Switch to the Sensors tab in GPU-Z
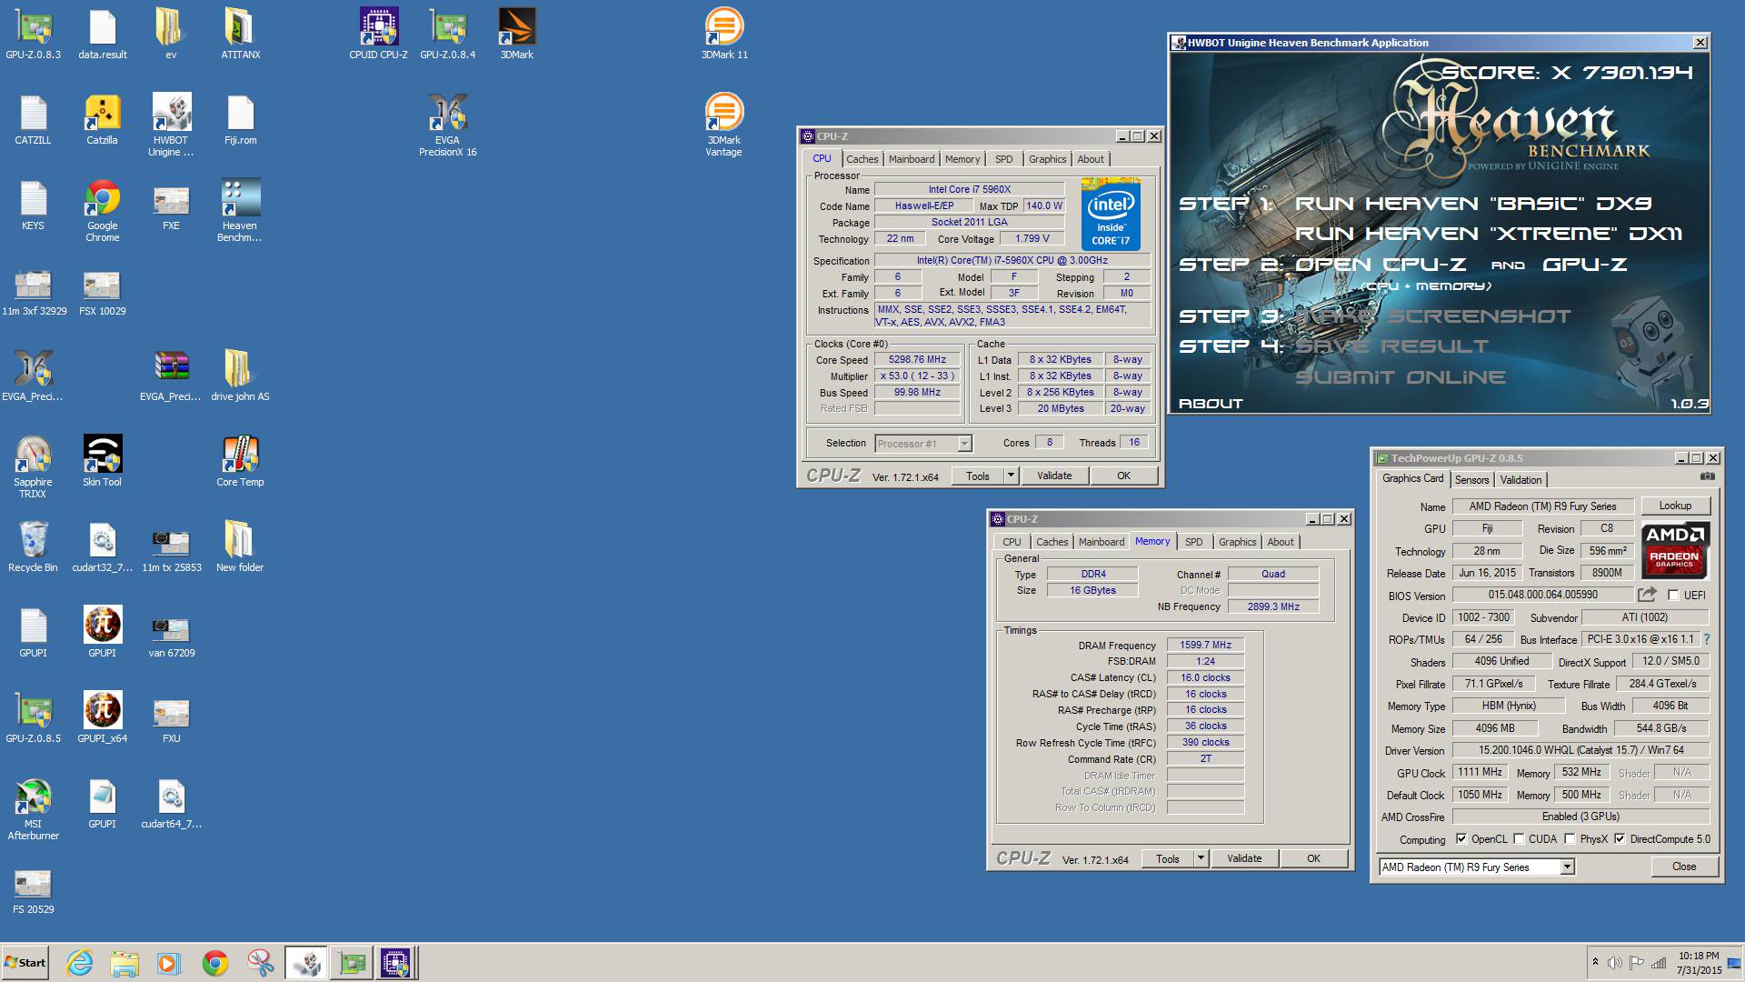This screenshot has height=982, width=1745. tap(1471, 480)
